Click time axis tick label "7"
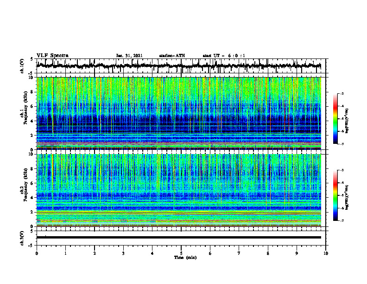The width and height of the screenshot is (367, 284). click(239, 253)
